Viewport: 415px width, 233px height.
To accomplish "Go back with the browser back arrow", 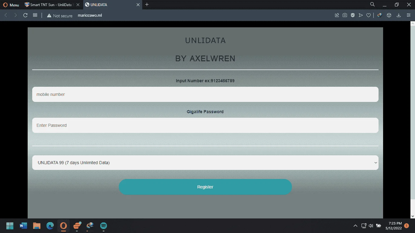I will click(6, 15).
